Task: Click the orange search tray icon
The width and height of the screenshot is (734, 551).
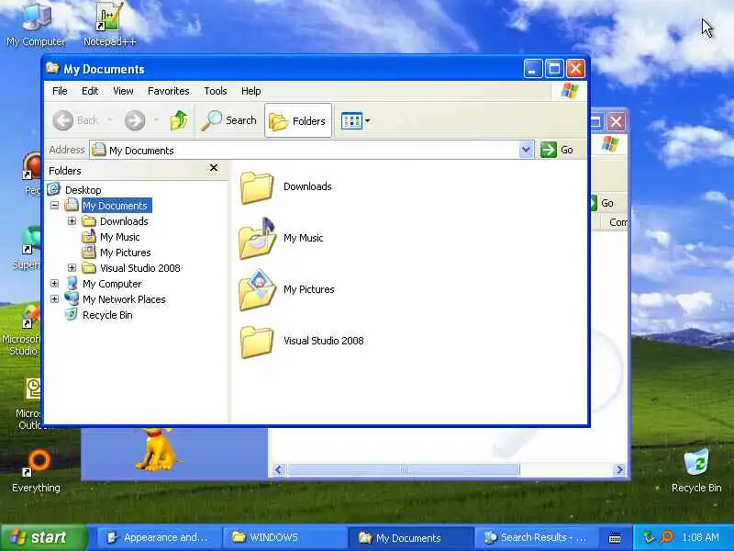Action: tap(667, 537)
